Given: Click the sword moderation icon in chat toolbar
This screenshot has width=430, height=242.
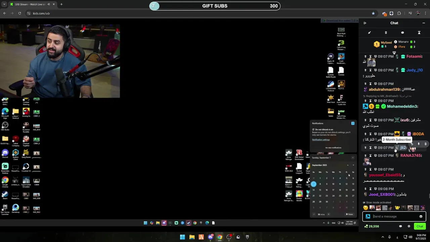Looking at the screenshot, I should (369, 33).
